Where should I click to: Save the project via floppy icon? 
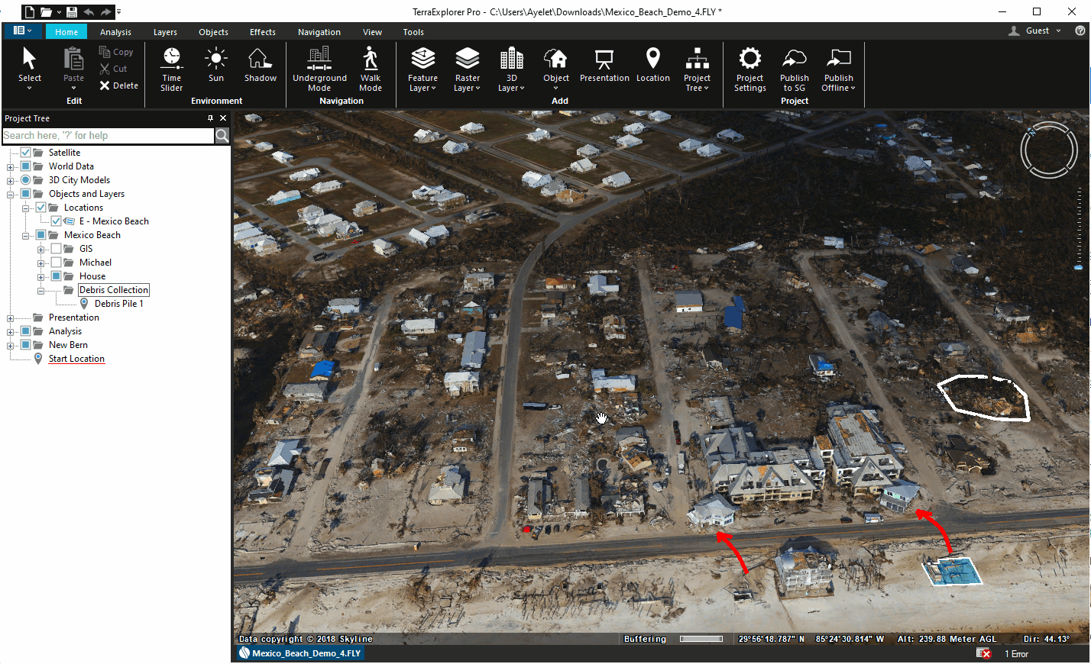72,11
